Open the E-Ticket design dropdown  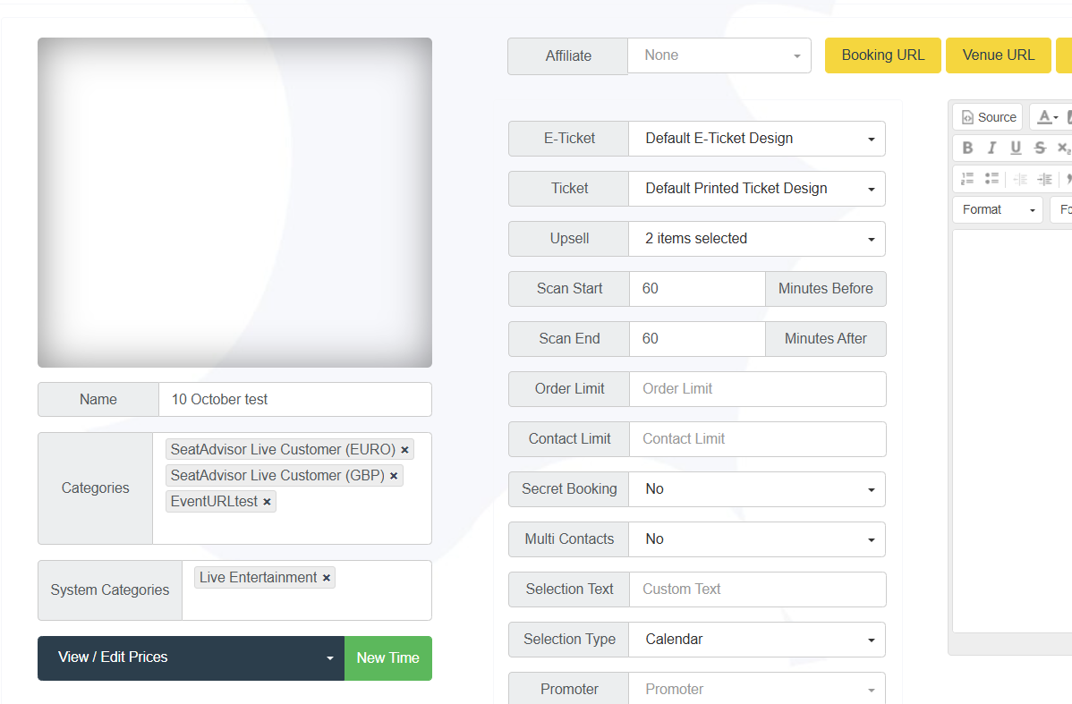(x=757, y=139)
